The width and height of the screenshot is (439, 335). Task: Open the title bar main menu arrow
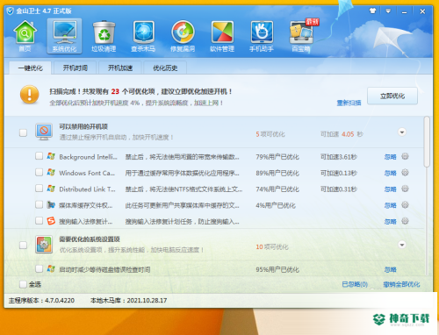pos(388,11)
